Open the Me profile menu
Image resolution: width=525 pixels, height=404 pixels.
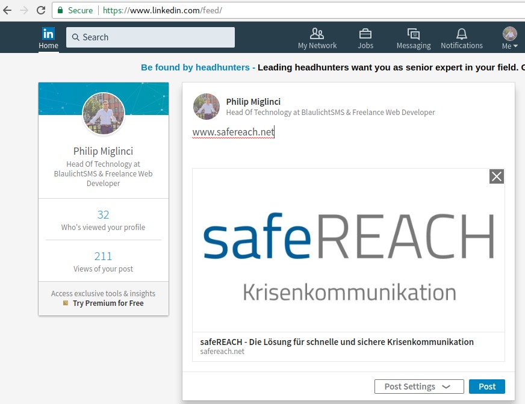(509, 34)
